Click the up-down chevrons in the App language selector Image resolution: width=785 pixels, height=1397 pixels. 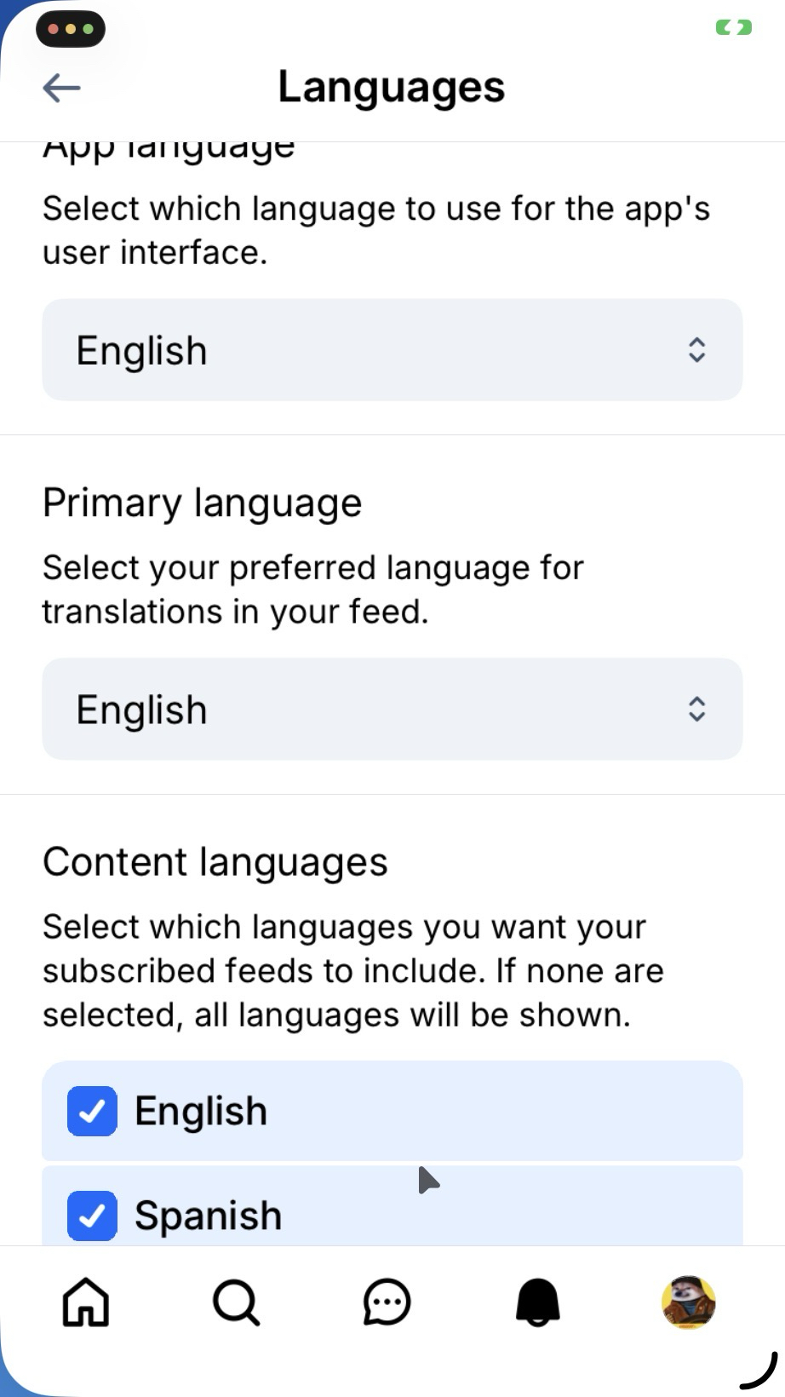(696, 350)
